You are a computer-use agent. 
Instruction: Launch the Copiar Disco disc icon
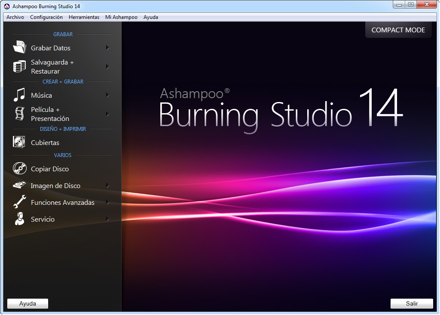(x=20, y=168)
